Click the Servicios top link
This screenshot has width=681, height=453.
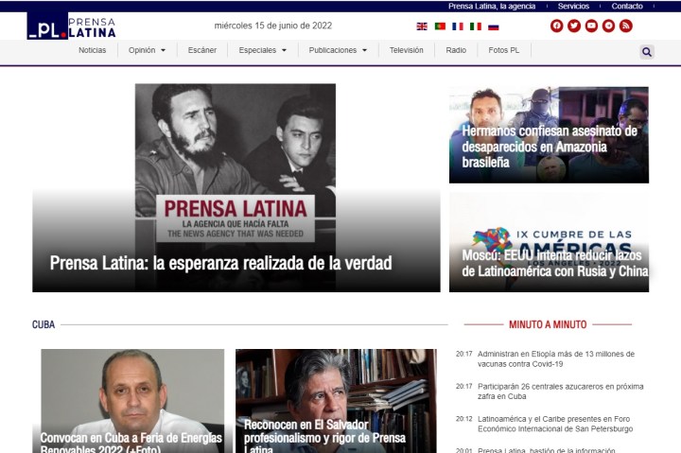(x=573, y=6)
